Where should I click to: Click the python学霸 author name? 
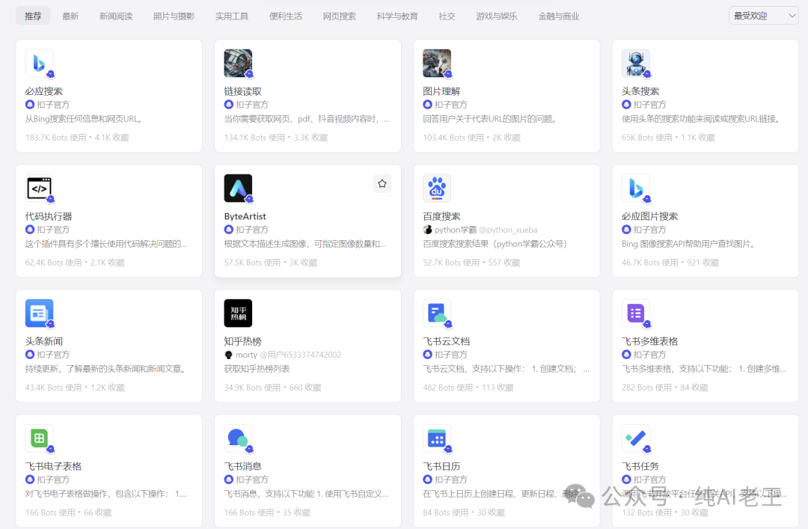click(456, 230)
